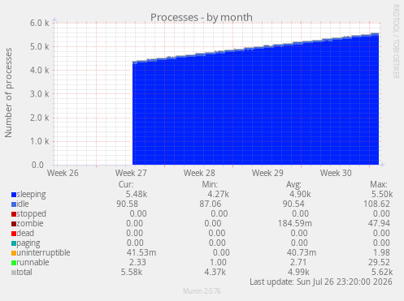Click the idle current value 90.58

pos(128,204)
